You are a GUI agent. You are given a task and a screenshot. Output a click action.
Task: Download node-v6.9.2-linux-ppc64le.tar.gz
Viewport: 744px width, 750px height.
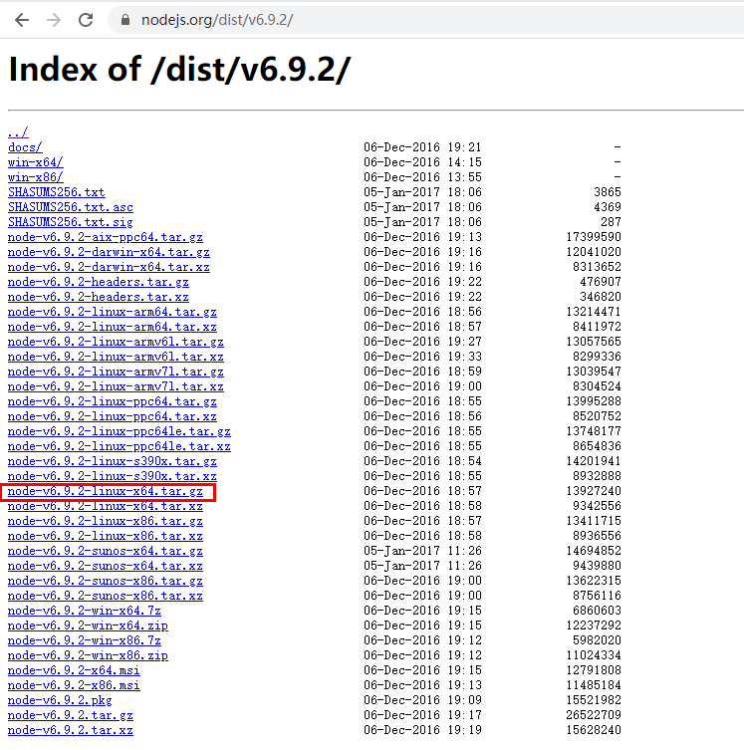[x=120, y=431]
